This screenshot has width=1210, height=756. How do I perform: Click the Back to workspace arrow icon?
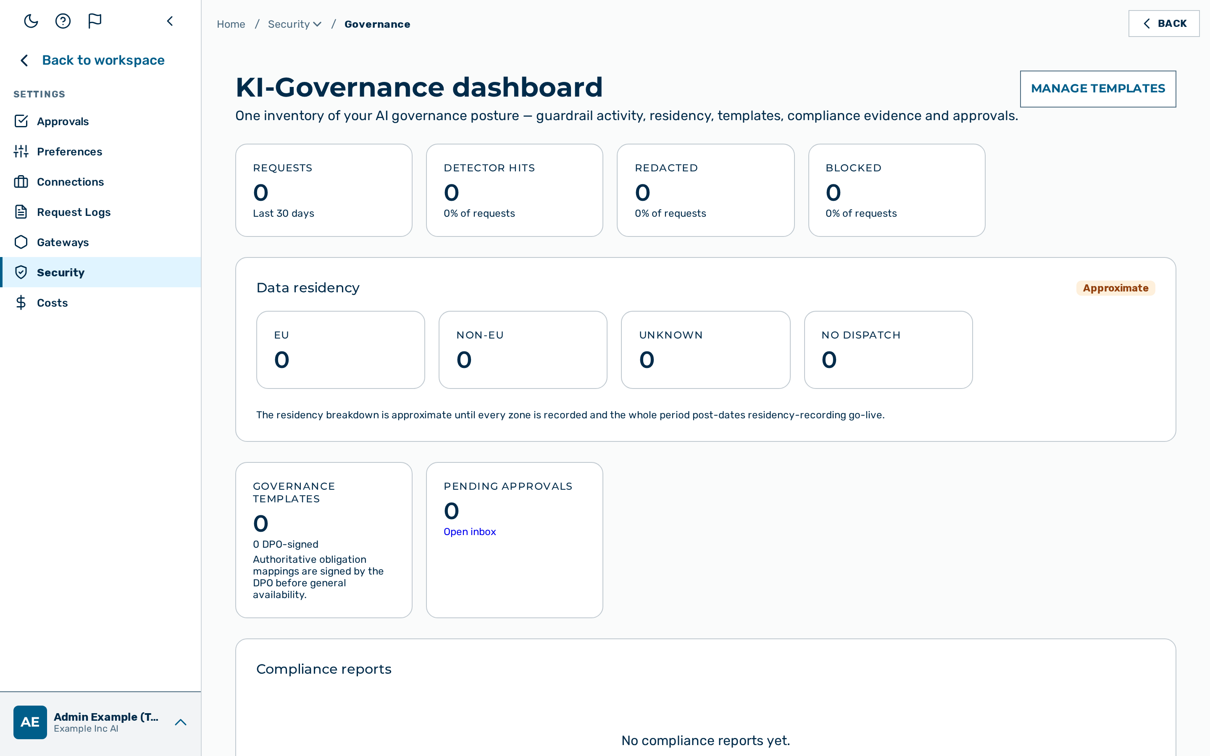click(24, 60)
